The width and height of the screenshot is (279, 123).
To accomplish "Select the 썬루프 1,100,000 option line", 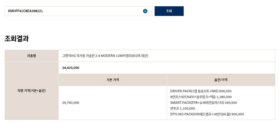I will point(182,109).
